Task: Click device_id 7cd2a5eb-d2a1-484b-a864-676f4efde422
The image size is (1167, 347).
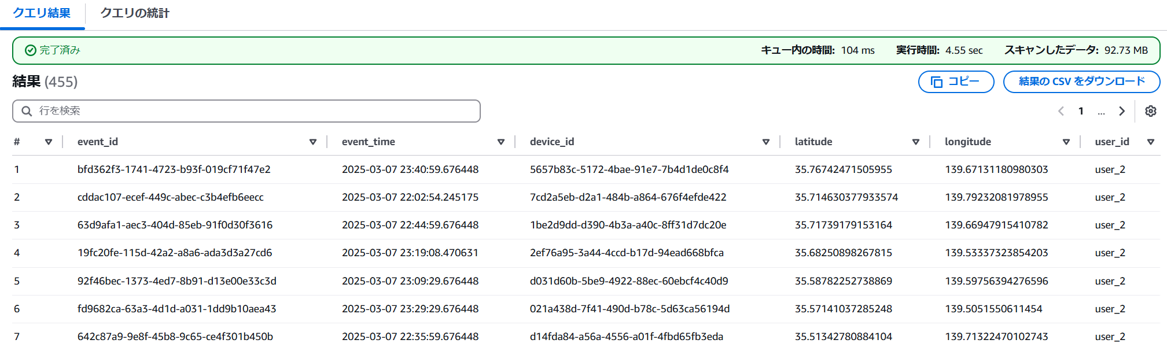Action: point(628,197)
